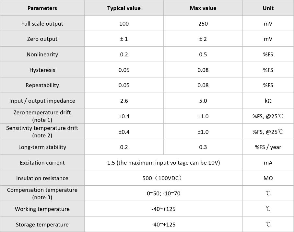This screenshot has height=232, width=294.
Task: Select the Storage temperature row label
Action: pyautogui.click(x=42, y=225)
